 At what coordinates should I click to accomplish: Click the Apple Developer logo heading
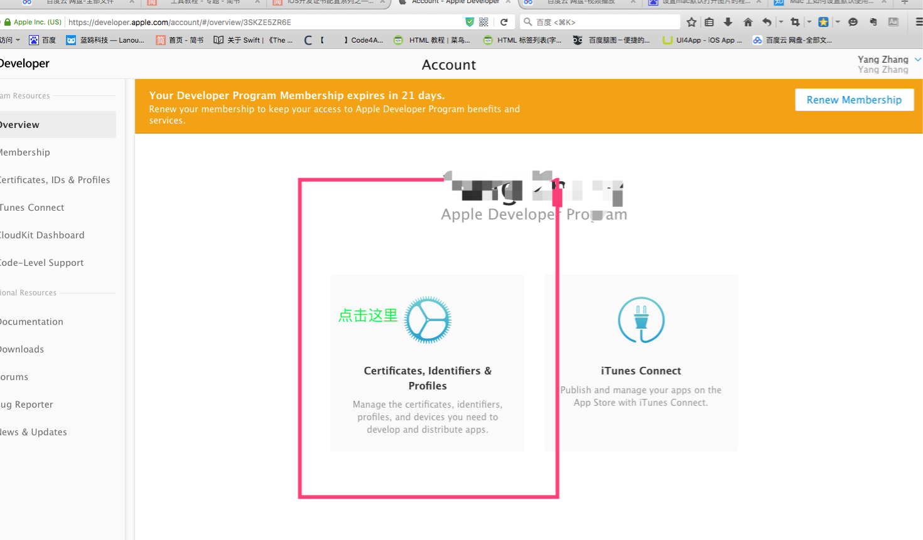(24, 63)
